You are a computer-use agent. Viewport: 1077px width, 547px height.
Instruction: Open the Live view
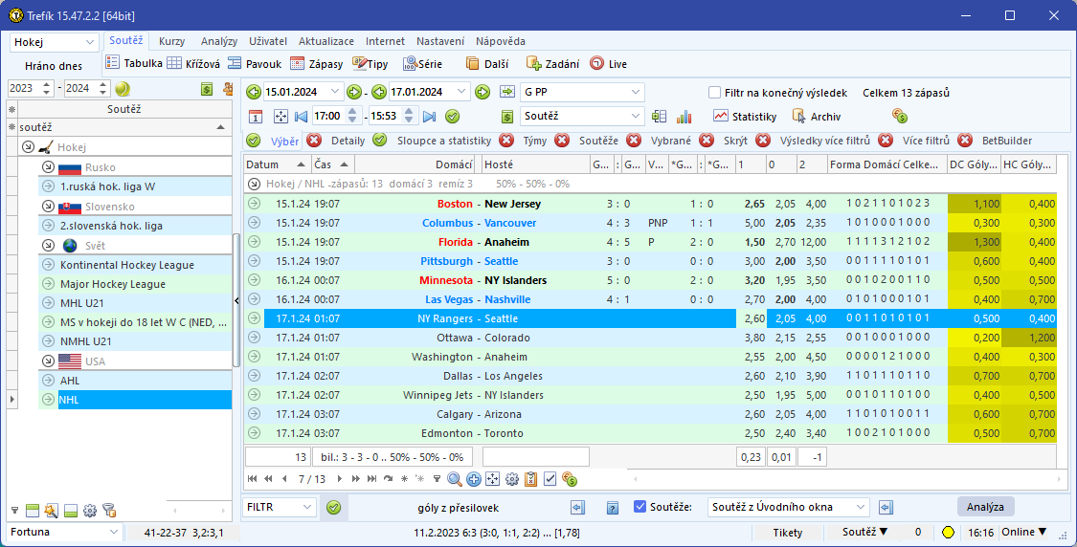609,64
